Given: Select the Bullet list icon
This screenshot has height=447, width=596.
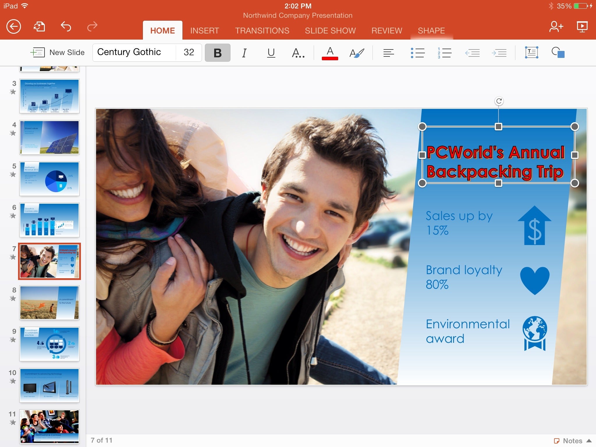Looking at the screenshot, I should 417,52.
